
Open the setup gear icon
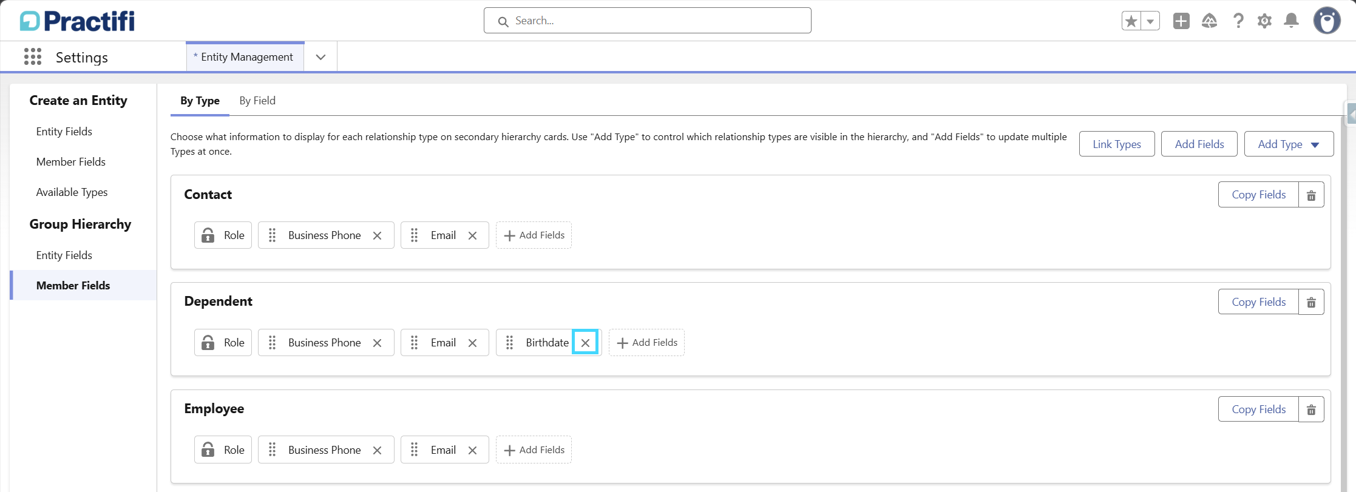1264,21
